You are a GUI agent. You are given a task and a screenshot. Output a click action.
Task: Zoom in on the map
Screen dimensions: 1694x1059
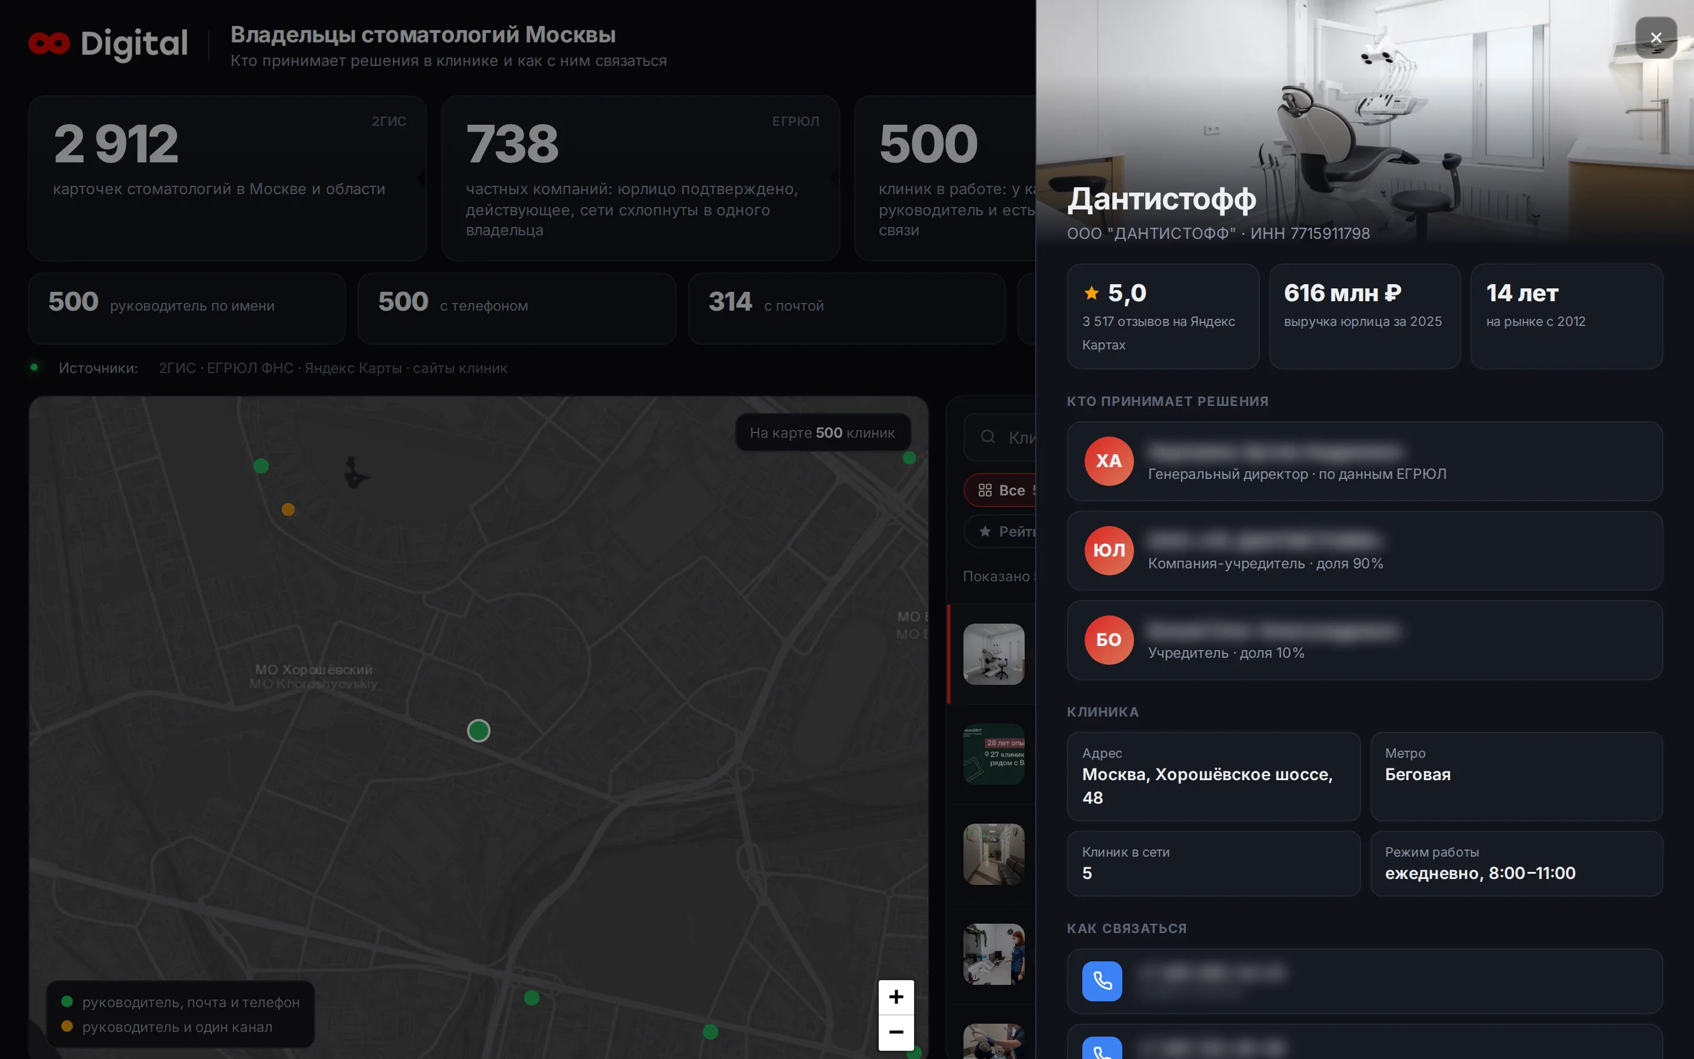coord(896,997)
